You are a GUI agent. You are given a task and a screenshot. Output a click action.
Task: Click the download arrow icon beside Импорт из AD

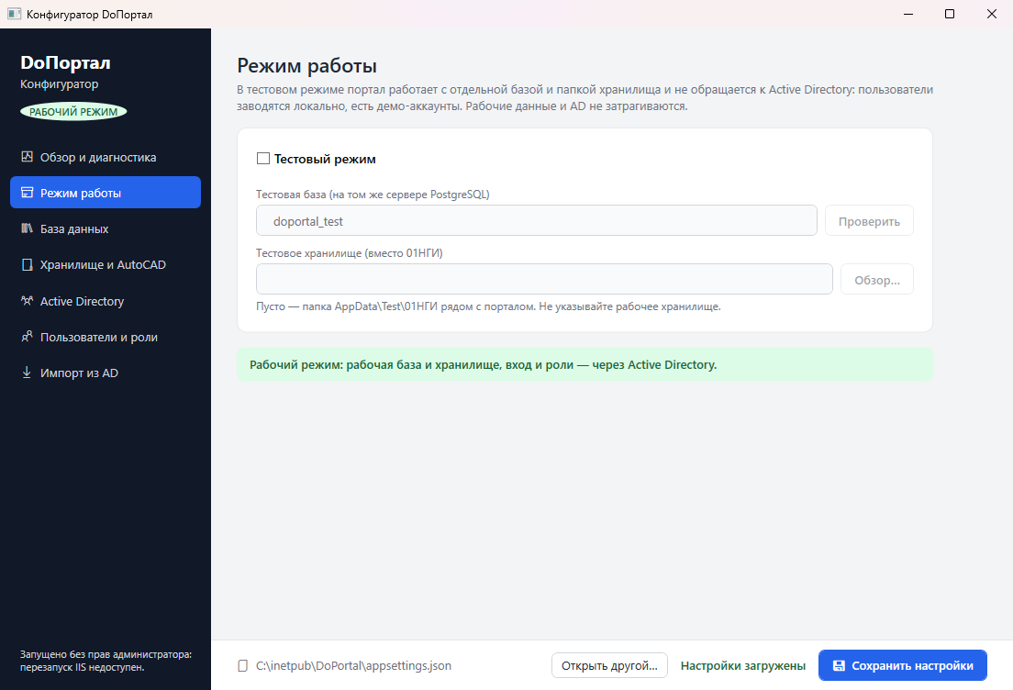coord(27,373)
